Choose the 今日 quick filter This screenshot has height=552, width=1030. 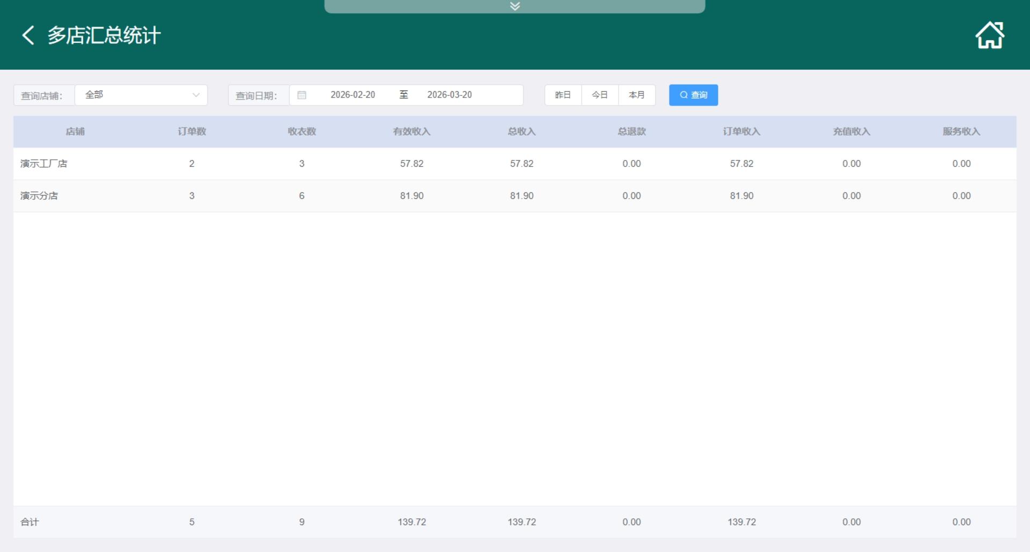600,95
